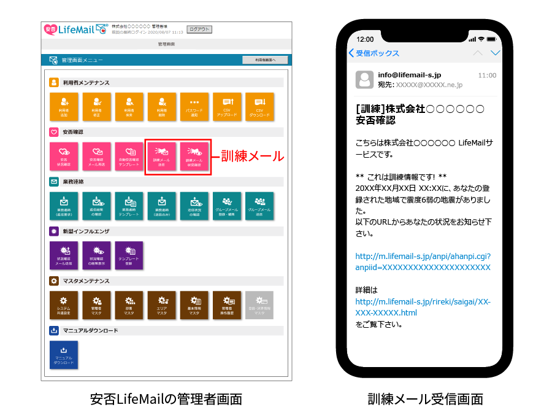Open the 部署マスタ tile
This screenshot has width=552, height=418.
point(129,305)
